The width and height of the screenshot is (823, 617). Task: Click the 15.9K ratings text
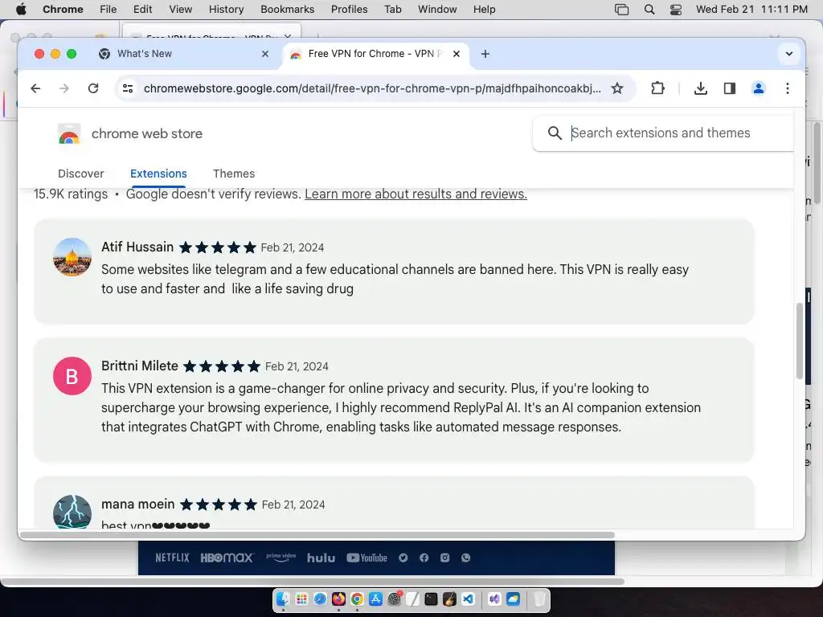71,194
